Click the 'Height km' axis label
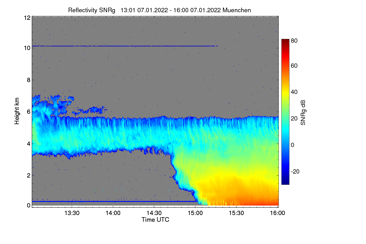This screenshot has width=366, height=244. tap(17, 111)
